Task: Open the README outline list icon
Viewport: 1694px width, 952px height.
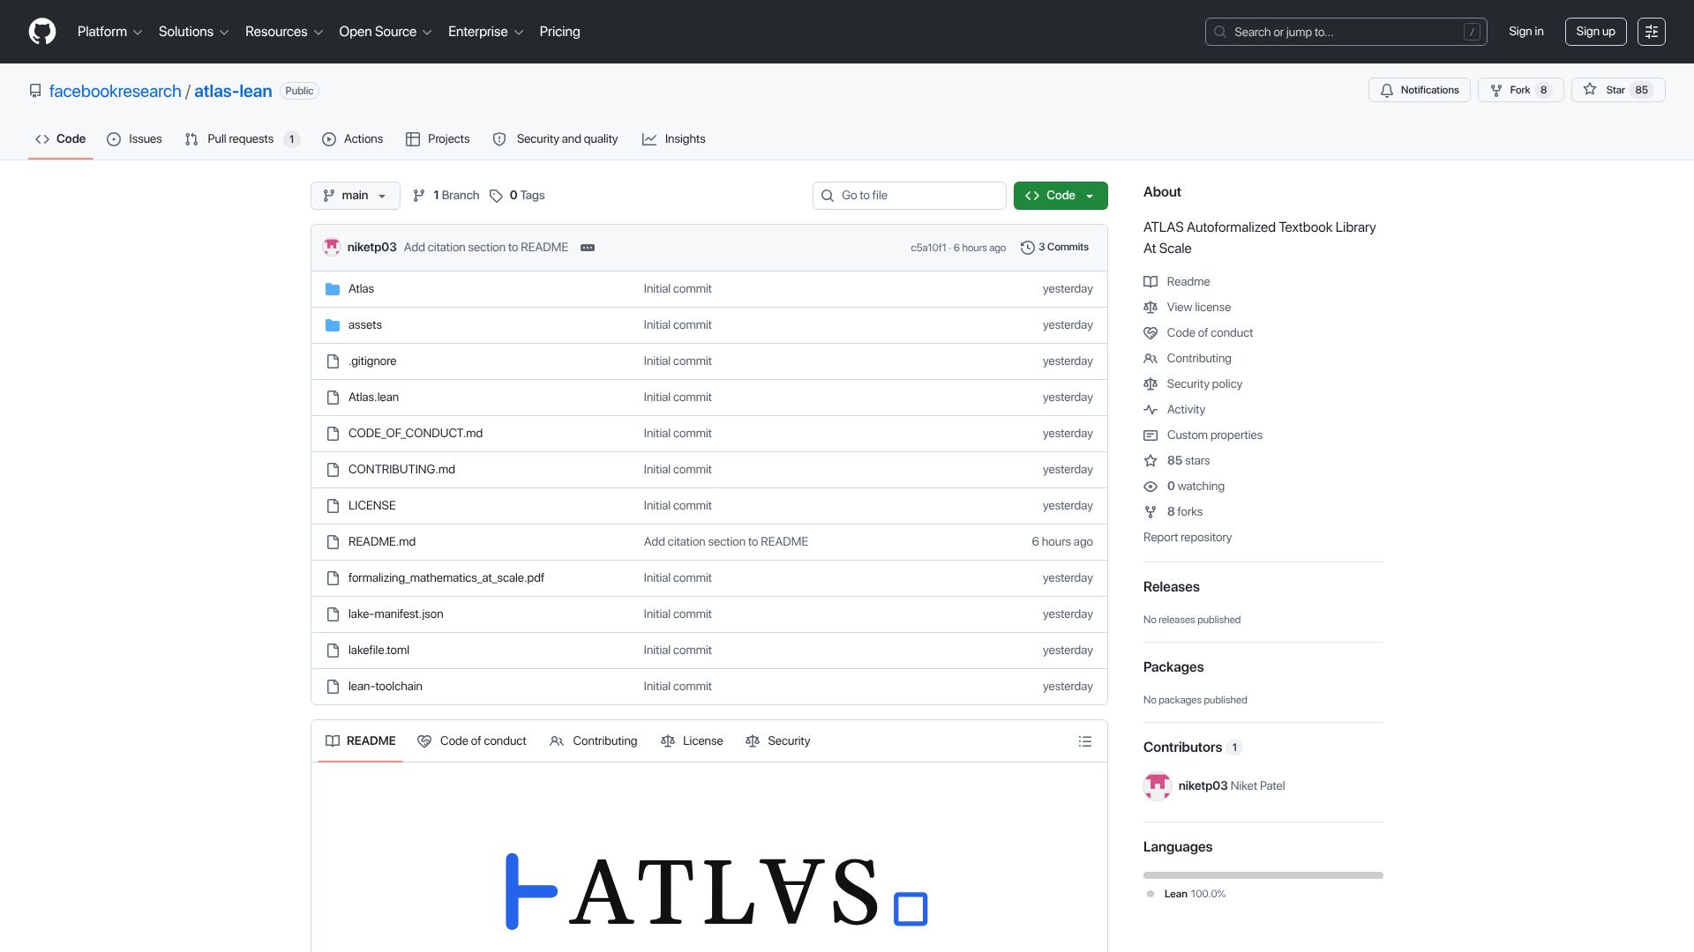Action: click(1085, 741)
